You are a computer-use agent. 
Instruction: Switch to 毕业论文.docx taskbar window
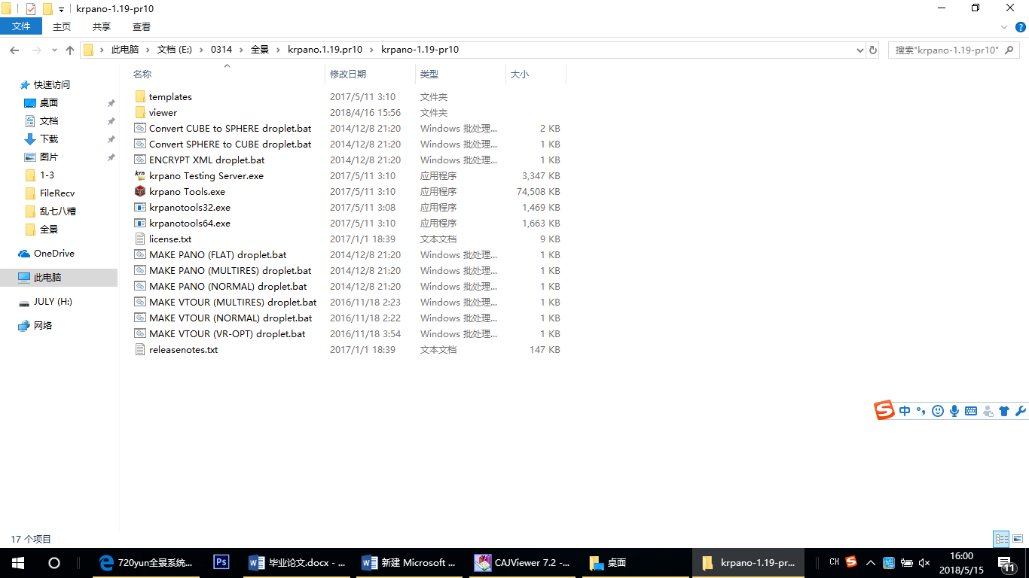(x=298, y=562)
